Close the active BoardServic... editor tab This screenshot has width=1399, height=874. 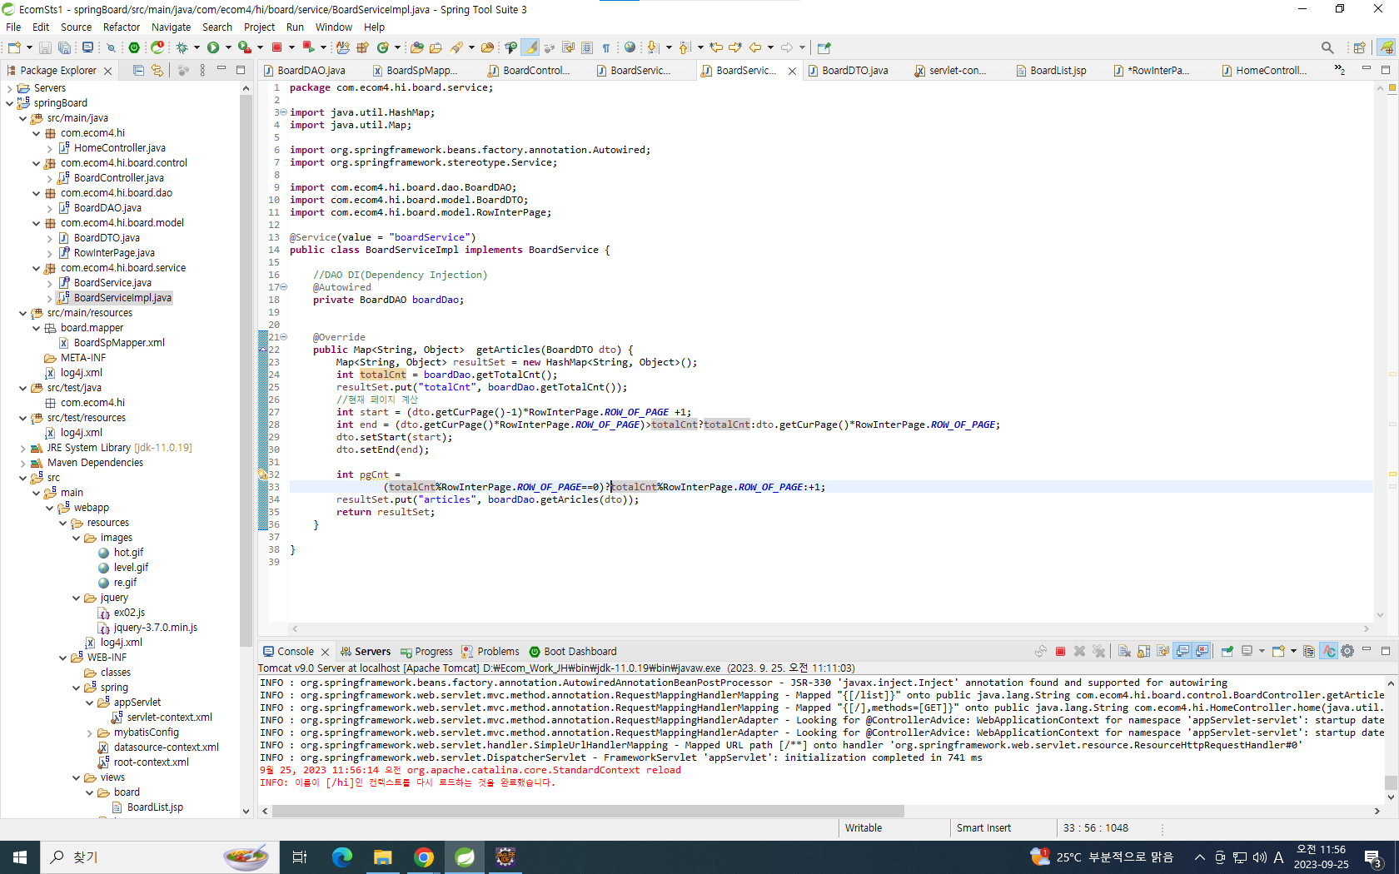tap(792, 71)
